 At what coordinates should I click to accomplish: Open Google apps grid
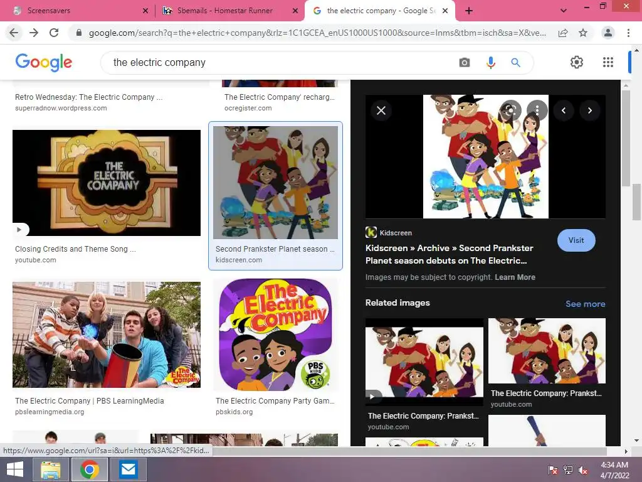click(x=608, y=62)
